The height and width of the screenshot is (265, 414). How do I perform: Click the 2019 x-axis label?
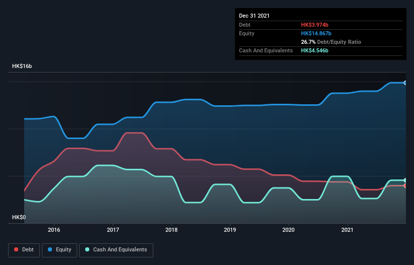point(230,230)
